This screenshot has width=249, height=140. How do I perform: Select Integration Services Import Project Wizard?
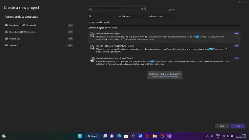coord(164,61)
